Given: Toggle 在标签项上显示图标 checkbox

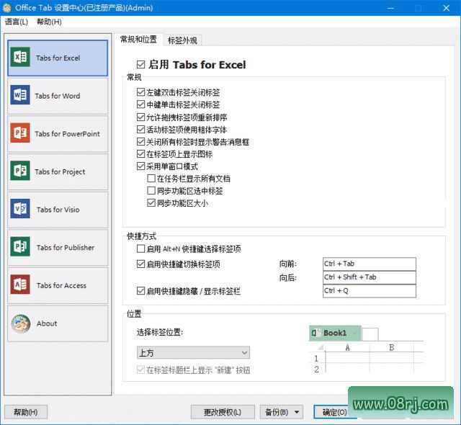Looking at the screenshot, I should (141, 154).
